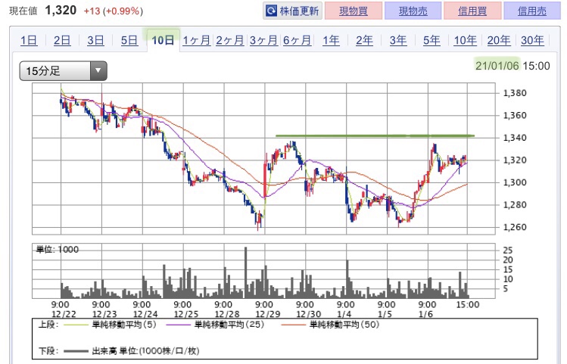Click the 1/4 date axis label

coord(344,314)
